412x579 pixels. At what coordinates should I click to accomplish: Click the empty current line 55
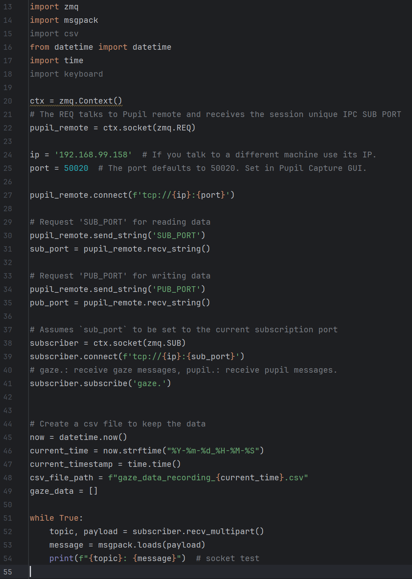[220, 572]
